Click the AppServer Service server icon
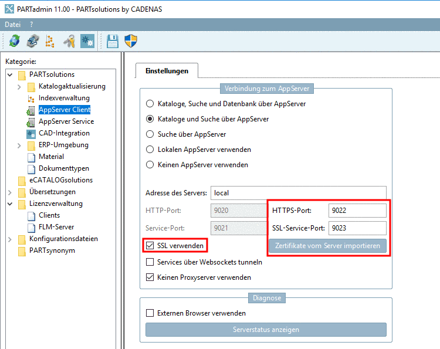Image resolution: width=440 pixels, height=349 pixels. (31, 122)
